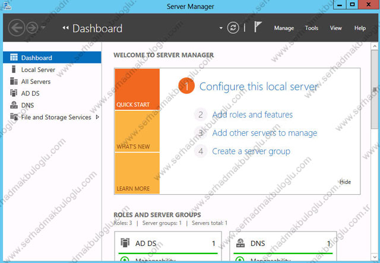Go forward with the forward arrow
This screenshot has width=380, height=263.
tap(32, 28)
